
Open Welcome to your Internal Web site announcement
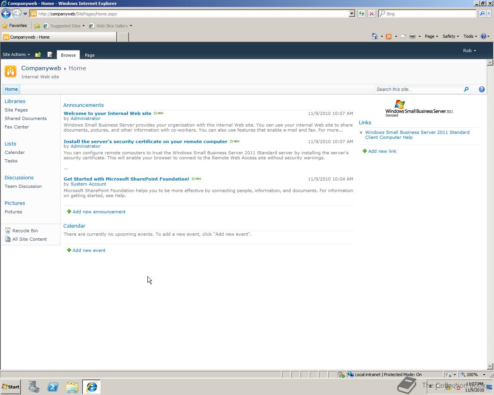coord(107,113)
